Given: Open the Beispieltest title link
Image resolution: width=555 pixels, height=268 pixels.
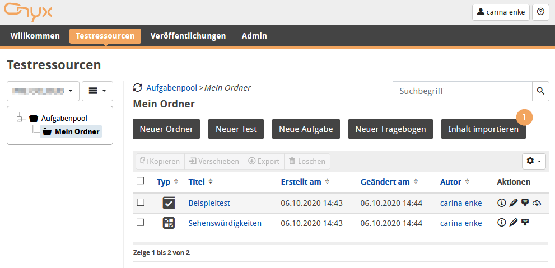Looking at the screenshot, I should pos(209,203).
